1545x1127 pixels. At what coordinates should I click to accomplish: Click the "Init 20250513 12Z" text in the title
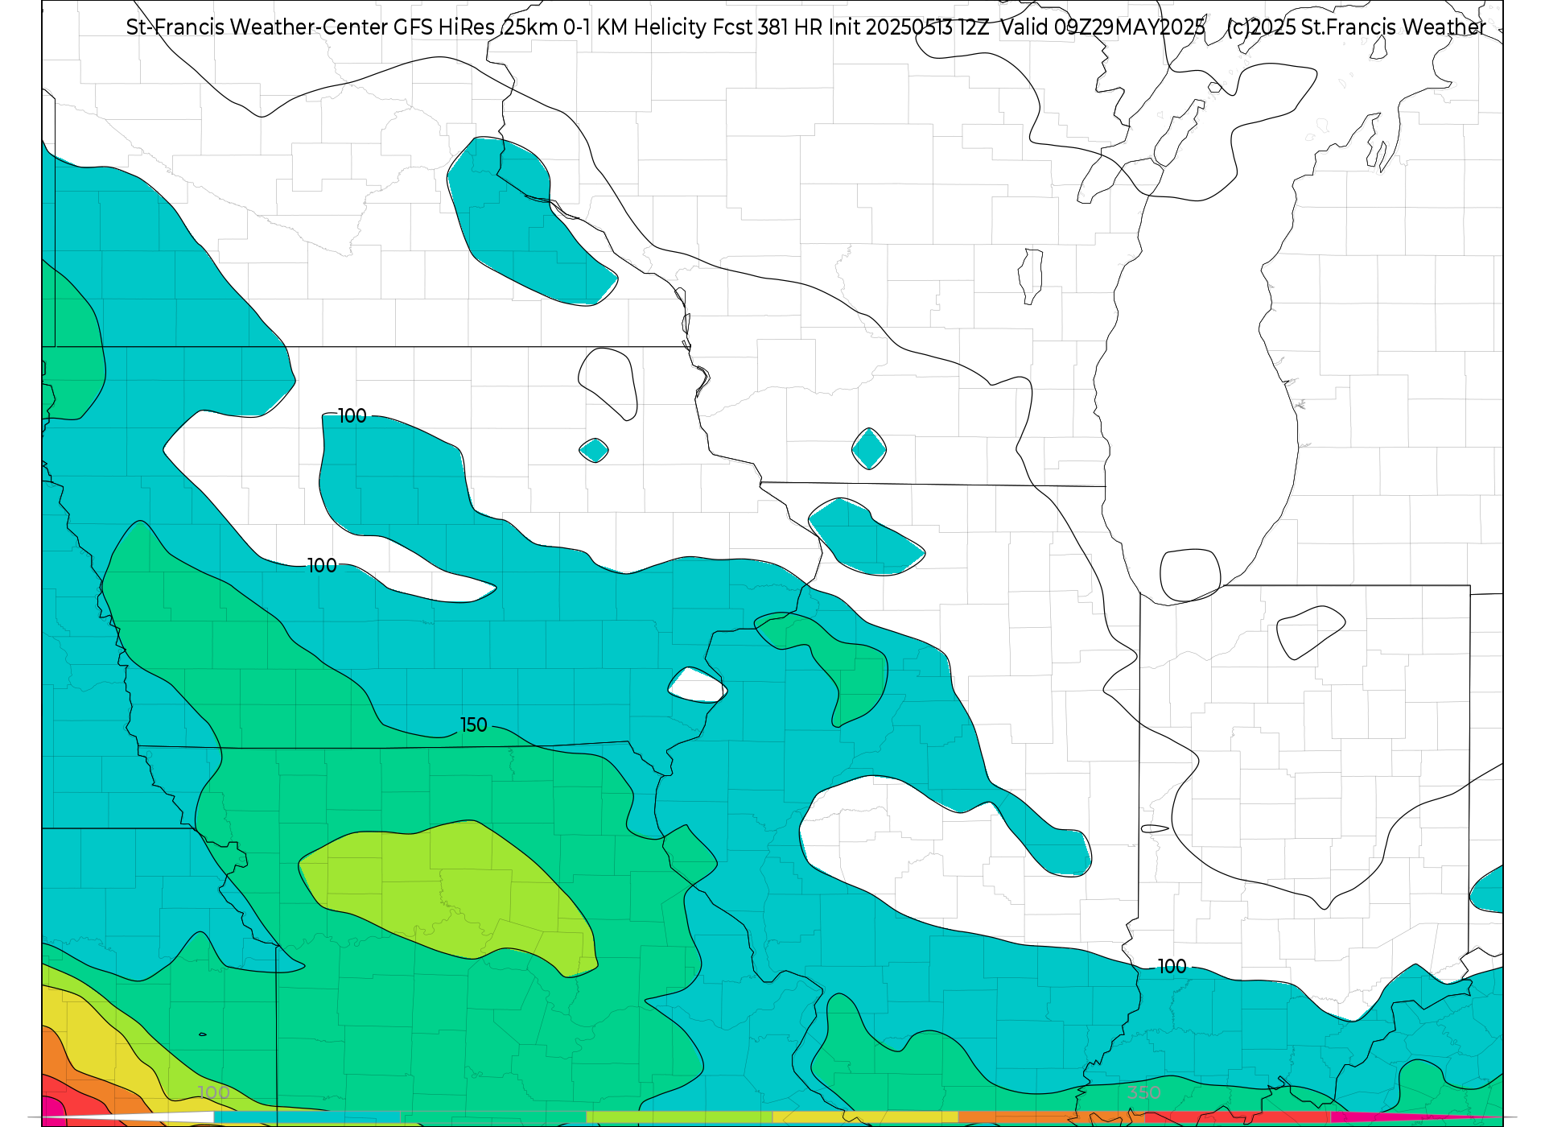point(908,27)
